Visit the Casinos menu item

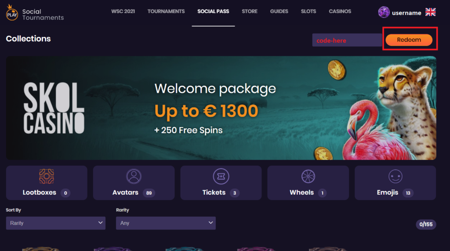pos(340,11)
